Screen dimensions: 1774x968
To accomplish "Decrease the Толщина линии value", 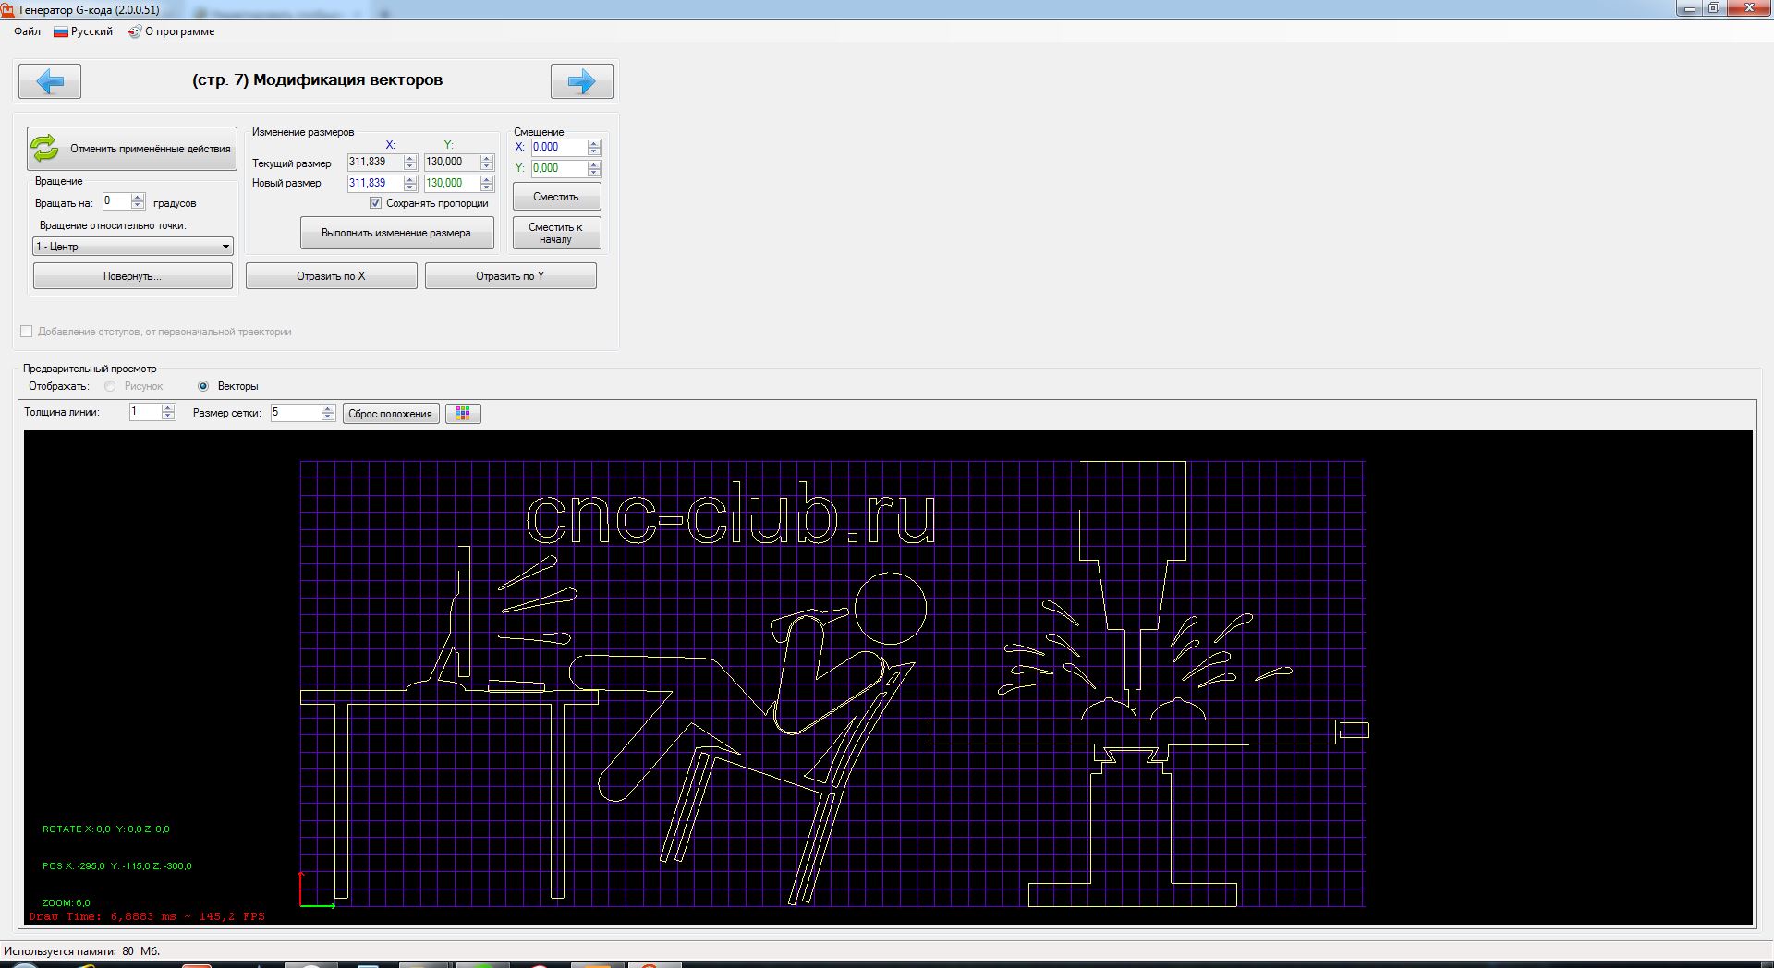I will coord(168,417).
